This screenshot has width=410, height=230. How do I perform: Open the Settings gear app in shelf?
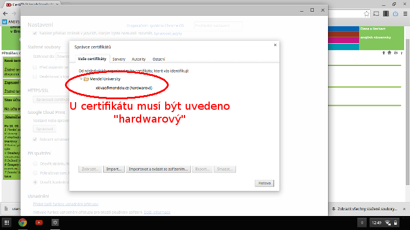55,222
